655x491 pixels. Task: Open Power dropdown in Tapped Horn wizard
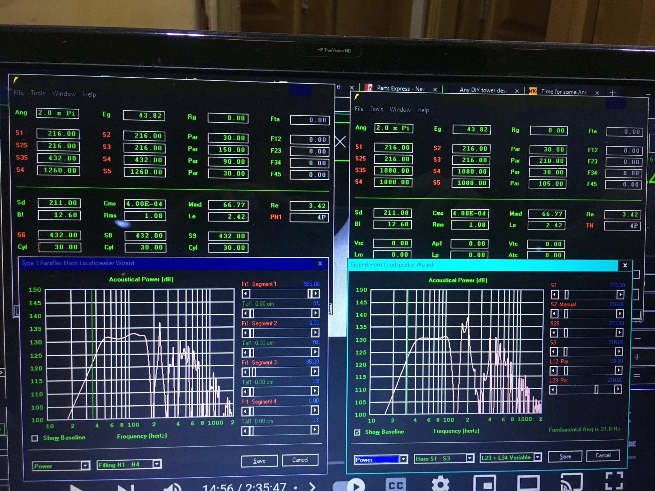pyautogui.click(x=381, y=459)
